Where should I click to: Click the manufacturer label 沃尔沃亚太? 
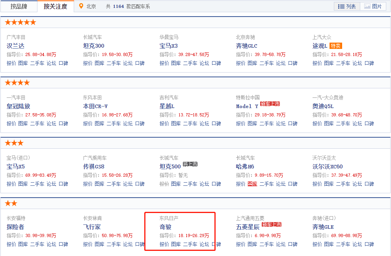tap(324, 158)
